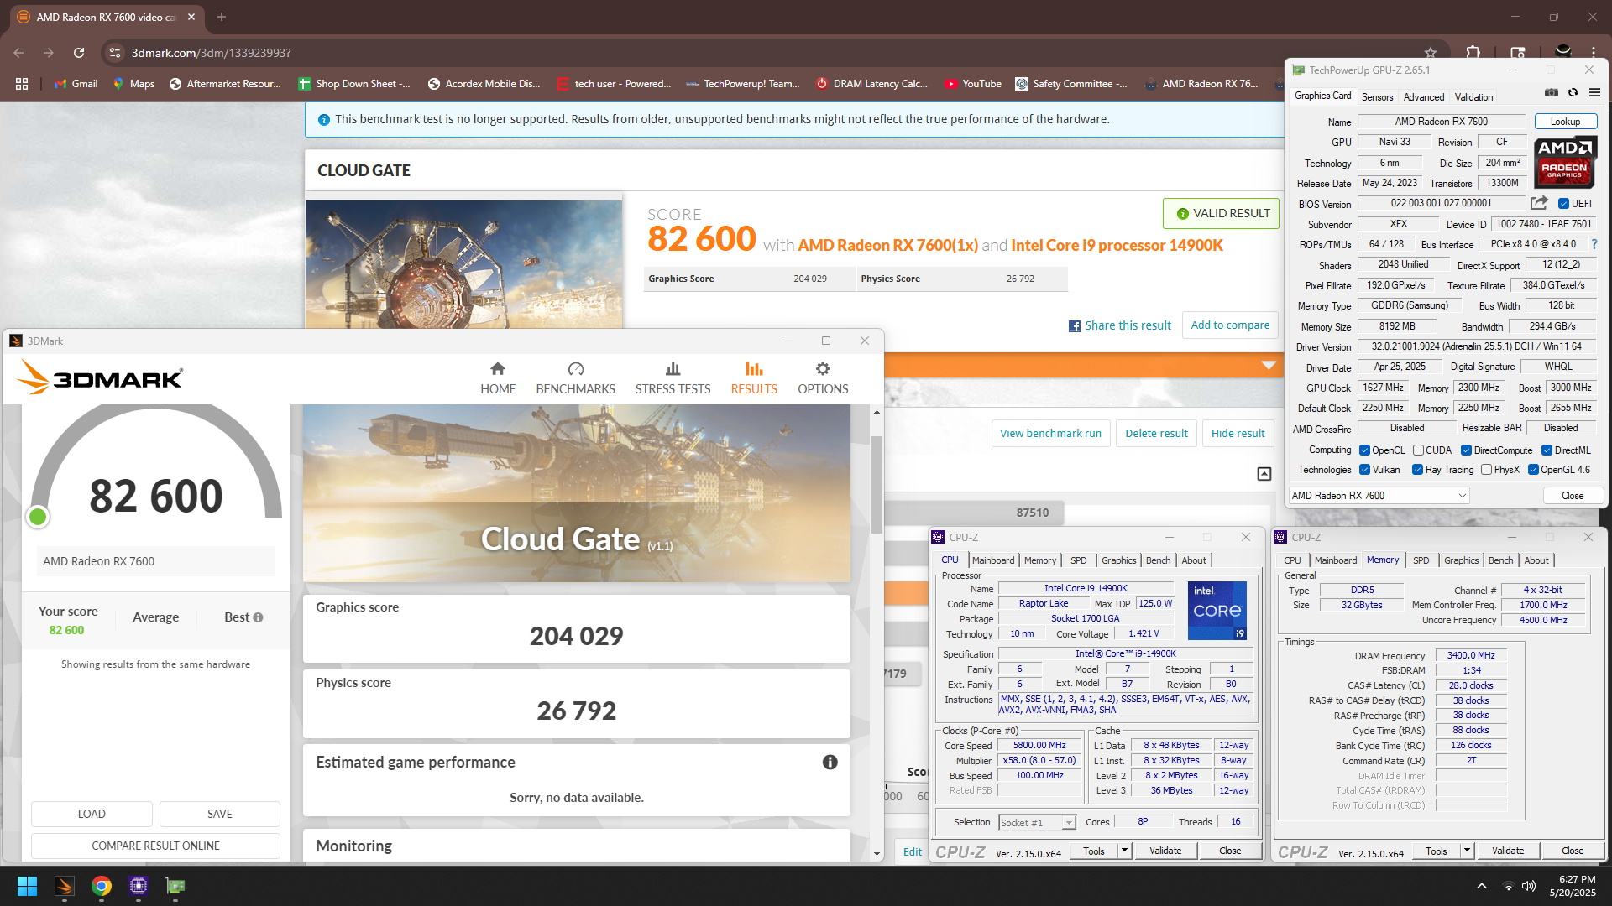Click info icon beside Estimated game performance
This screenshot has width=1612, height=906.
tap(830, 762)
